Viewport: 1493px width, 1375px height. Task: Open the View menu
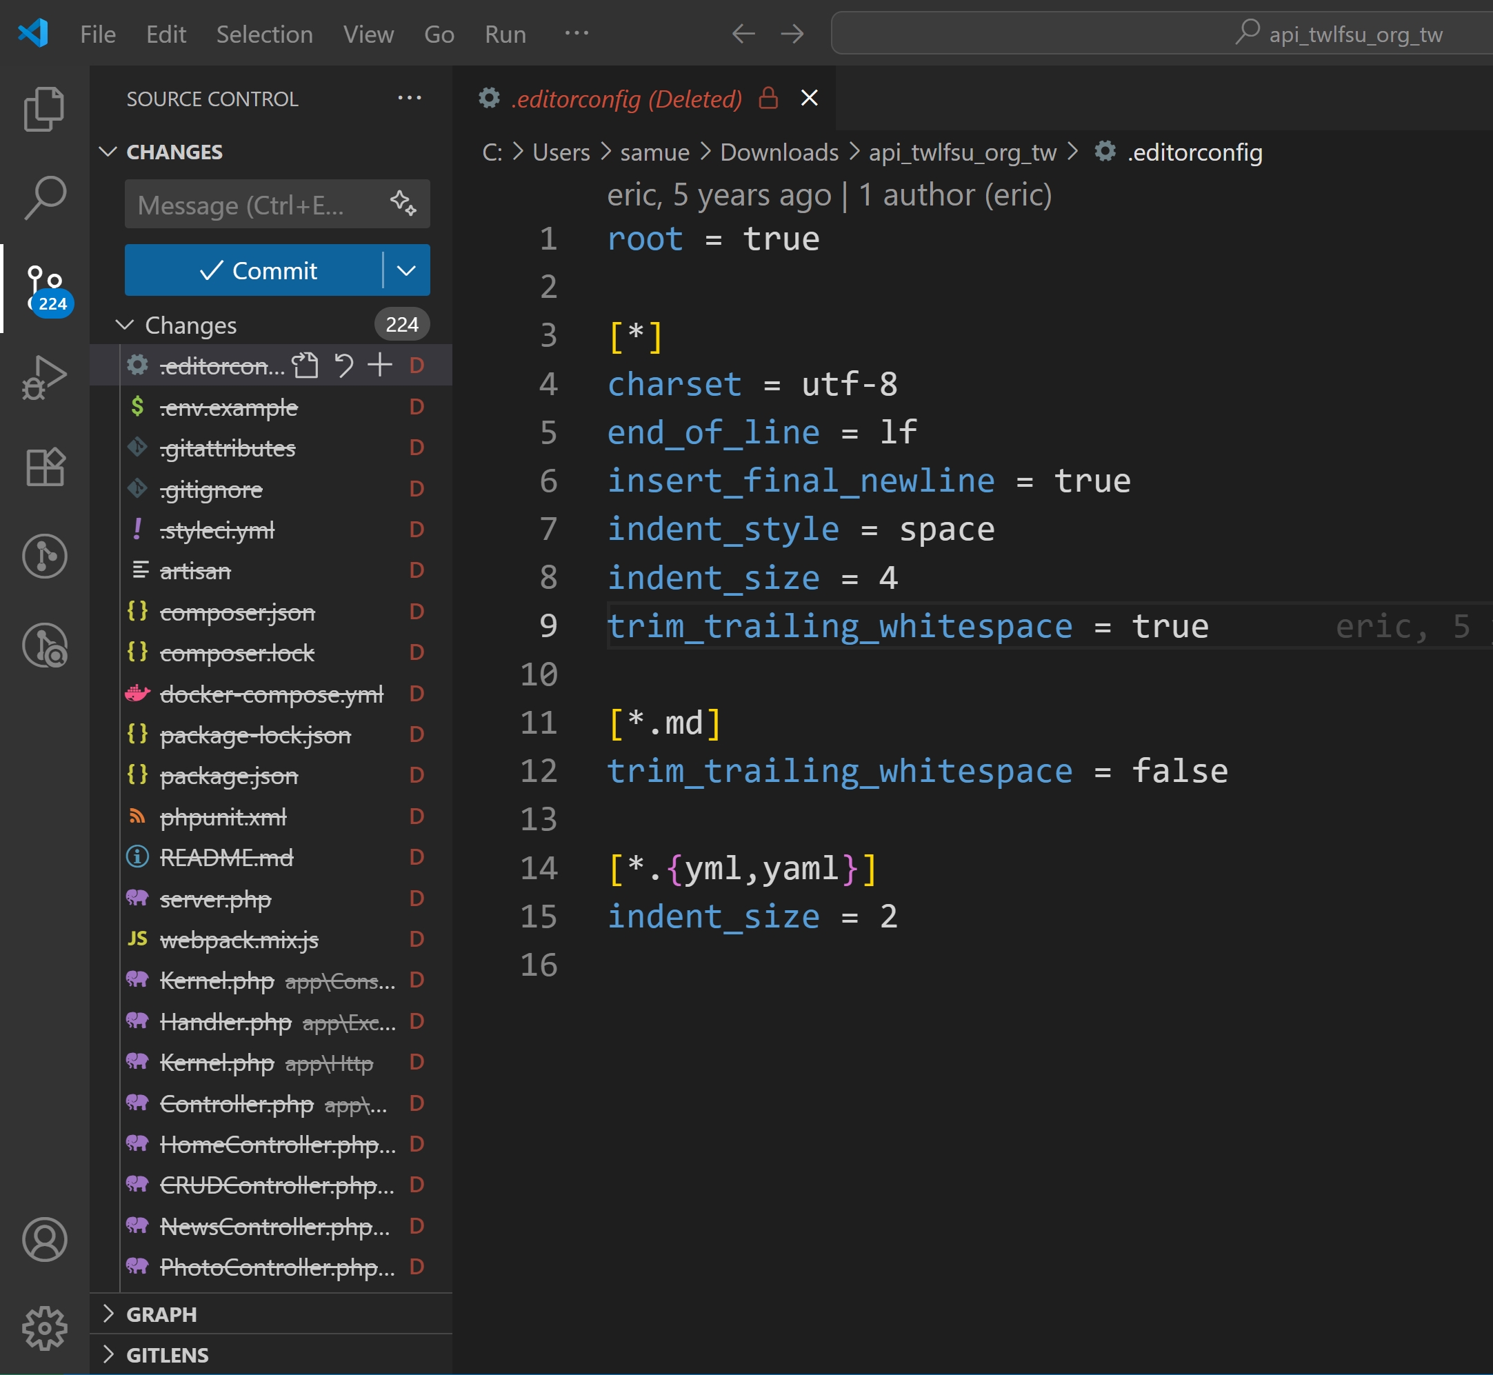368,34
